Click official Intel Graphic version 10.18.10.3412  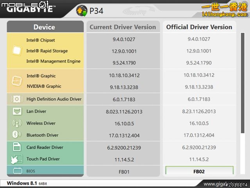pyautogui.click(x=199, y=75)
